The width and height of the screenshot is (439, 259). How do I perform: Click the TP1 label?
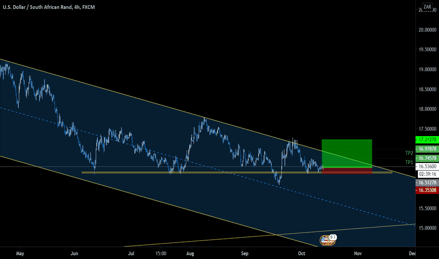[x=409, y=162]
